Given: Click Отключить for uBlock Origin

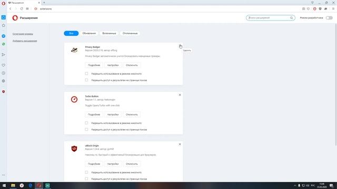Looking at the screenshot, I should (x=132, y=164).
